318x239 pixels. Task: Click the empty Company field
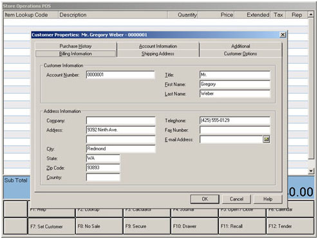(x=120, y=120)
